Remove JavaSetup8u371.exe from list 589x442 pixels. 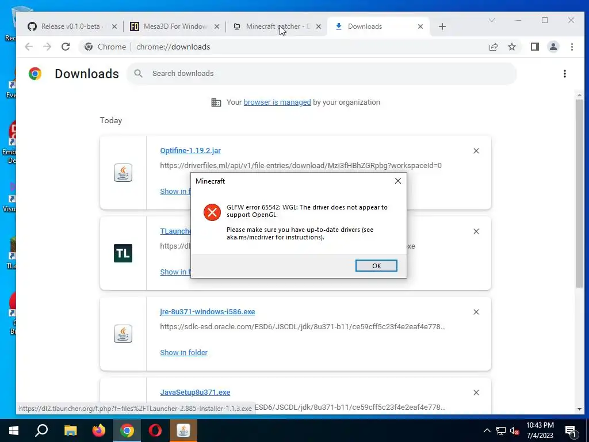[476, 393]
